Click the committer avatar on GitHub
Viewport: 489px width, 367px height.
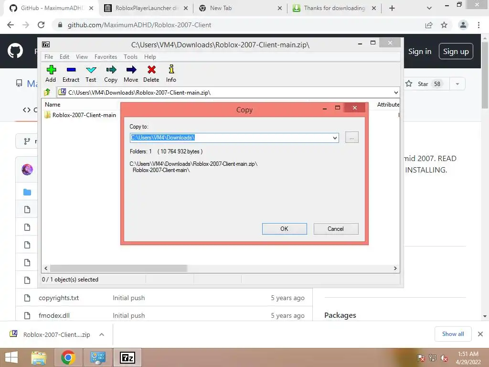27,170
